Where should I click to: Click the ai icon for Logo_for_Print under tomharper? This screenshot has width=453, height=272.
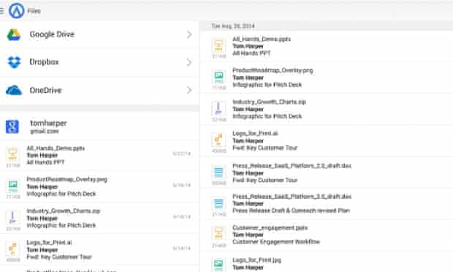pos(12,249)
